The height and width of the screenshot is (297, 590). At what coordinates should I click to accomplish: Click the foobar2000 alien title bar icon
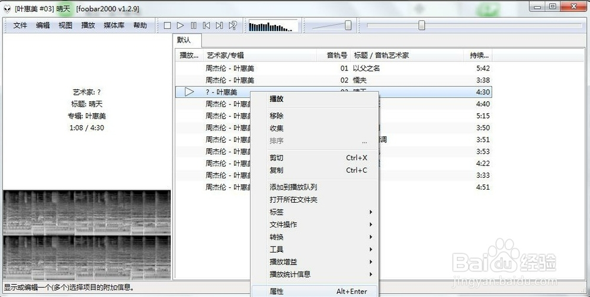(7, 9)
